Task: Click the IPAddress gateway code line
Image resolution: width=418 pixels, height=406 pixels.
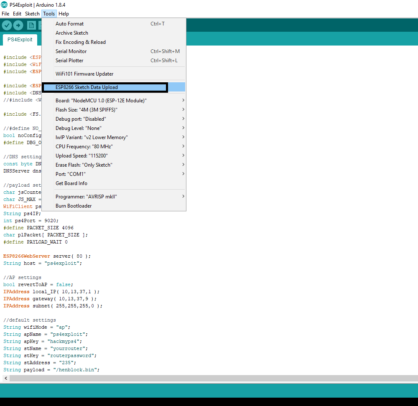Action: pos(50,299)
